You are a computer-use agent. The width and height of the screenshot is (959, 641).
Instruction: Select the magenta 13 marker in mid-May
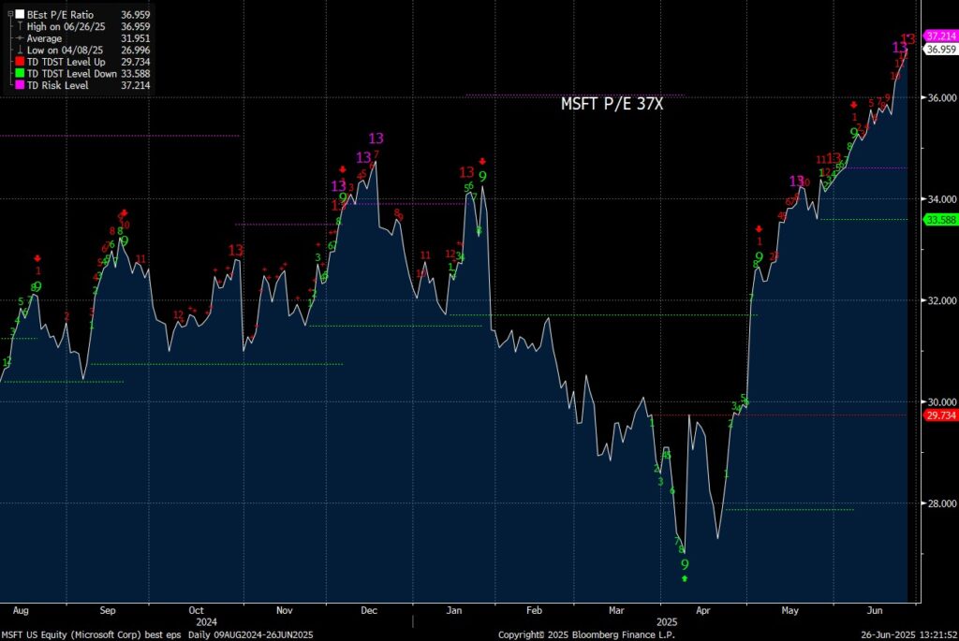pos(796,181)
